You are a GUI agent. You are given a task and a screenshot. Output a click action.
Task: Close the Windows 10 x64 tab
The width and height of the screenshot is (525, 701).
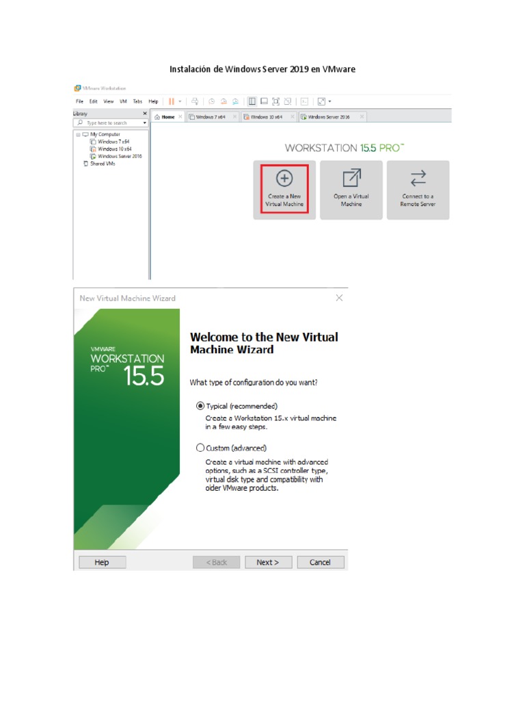(293, 116)
